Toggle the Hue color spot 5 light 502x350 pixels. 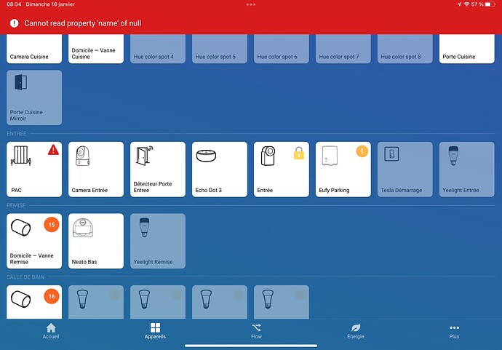pos(220,49)
